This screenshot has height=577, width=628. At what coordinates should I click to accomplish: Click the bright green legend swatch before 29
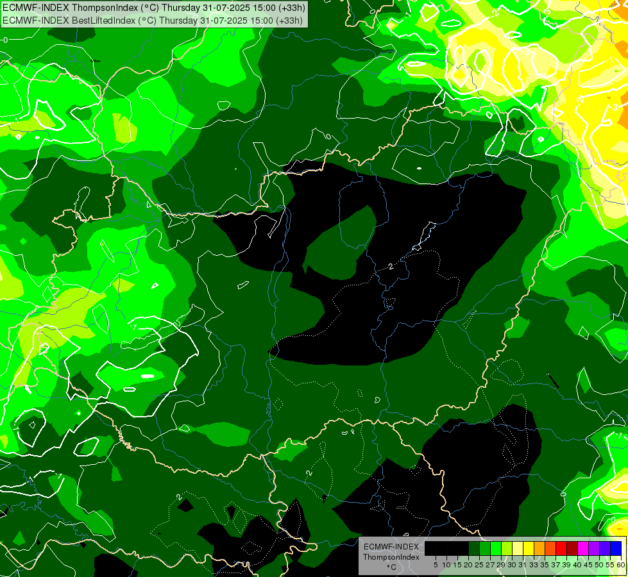(x=496, y=548)
